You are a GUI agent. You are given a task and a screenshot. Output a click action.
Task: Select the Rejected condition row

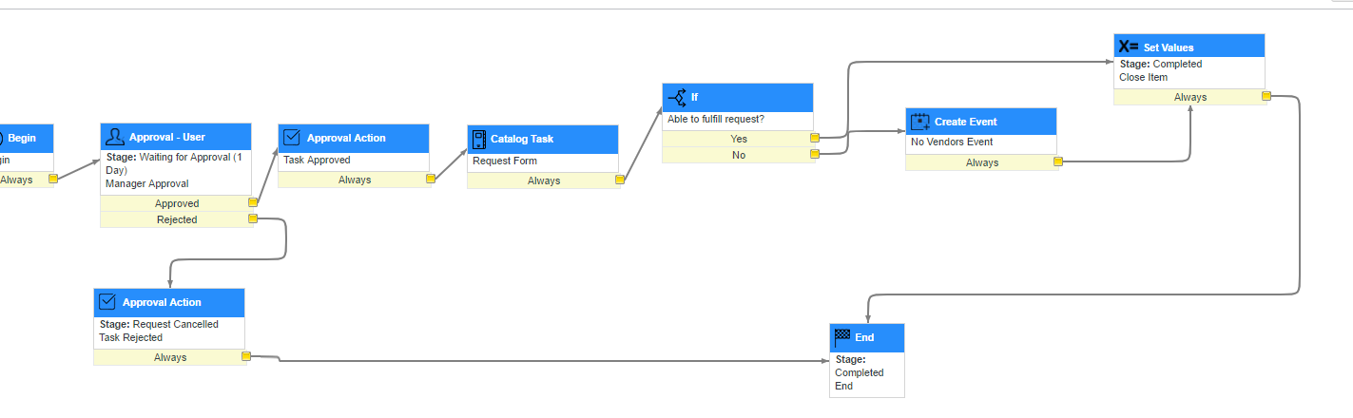177,219
